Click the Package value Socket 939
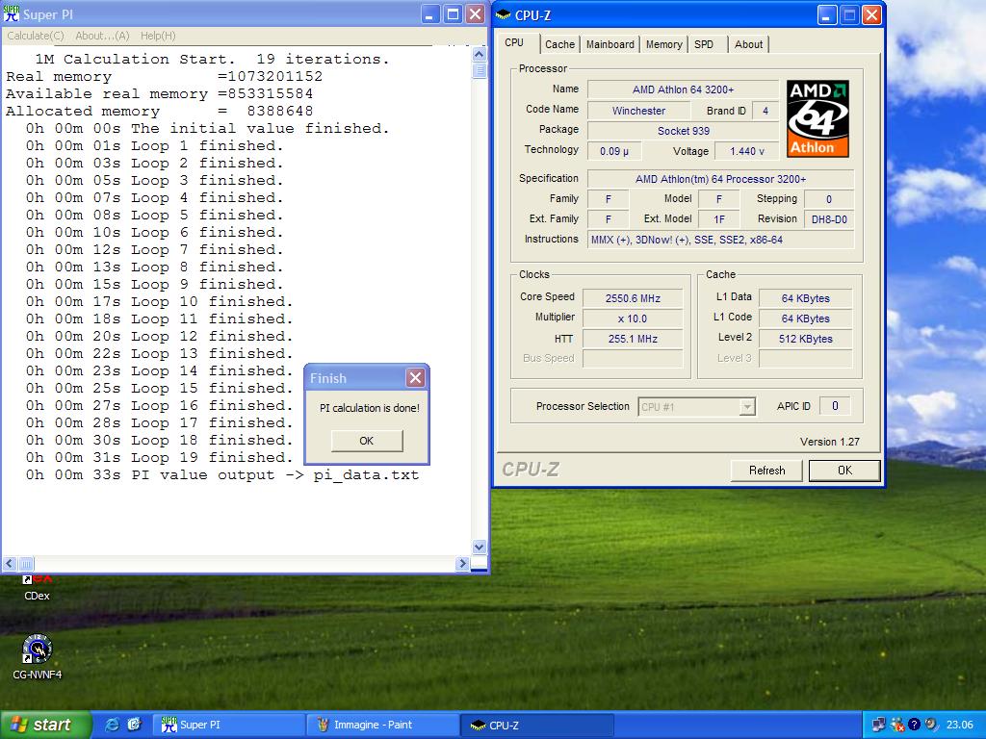986x739 pixels. (x=683, y=131)
